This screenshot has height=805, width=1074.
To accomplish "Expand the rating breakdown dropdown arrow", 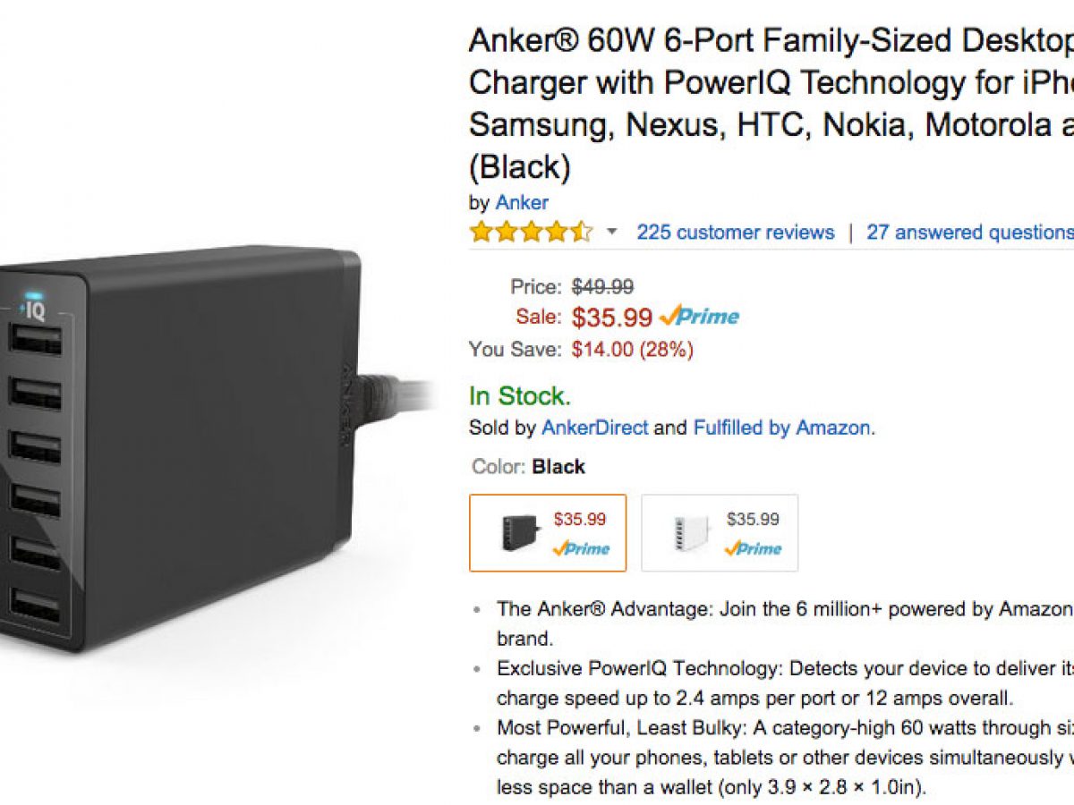I will click(x=612, y=233).
